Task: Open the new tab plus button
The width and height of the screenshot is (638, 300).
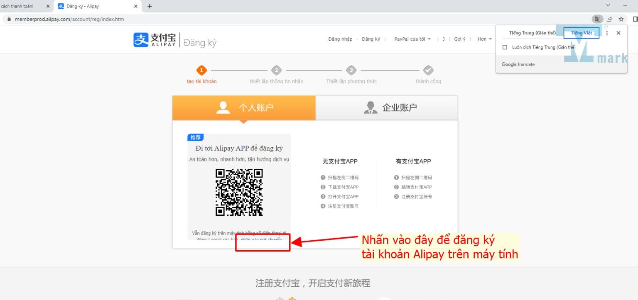Action: point(150,6)
